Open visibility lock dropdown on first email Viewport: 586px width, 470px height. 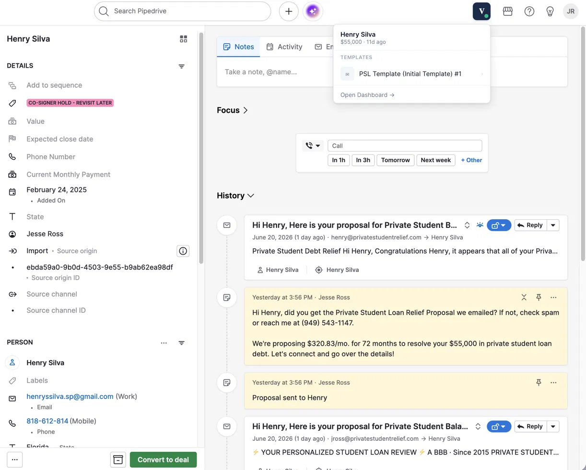click(499, 225)
